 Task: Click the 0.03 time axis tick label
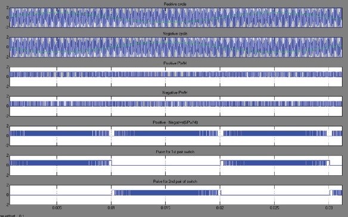pyautogui.click(x=329, y=208)
